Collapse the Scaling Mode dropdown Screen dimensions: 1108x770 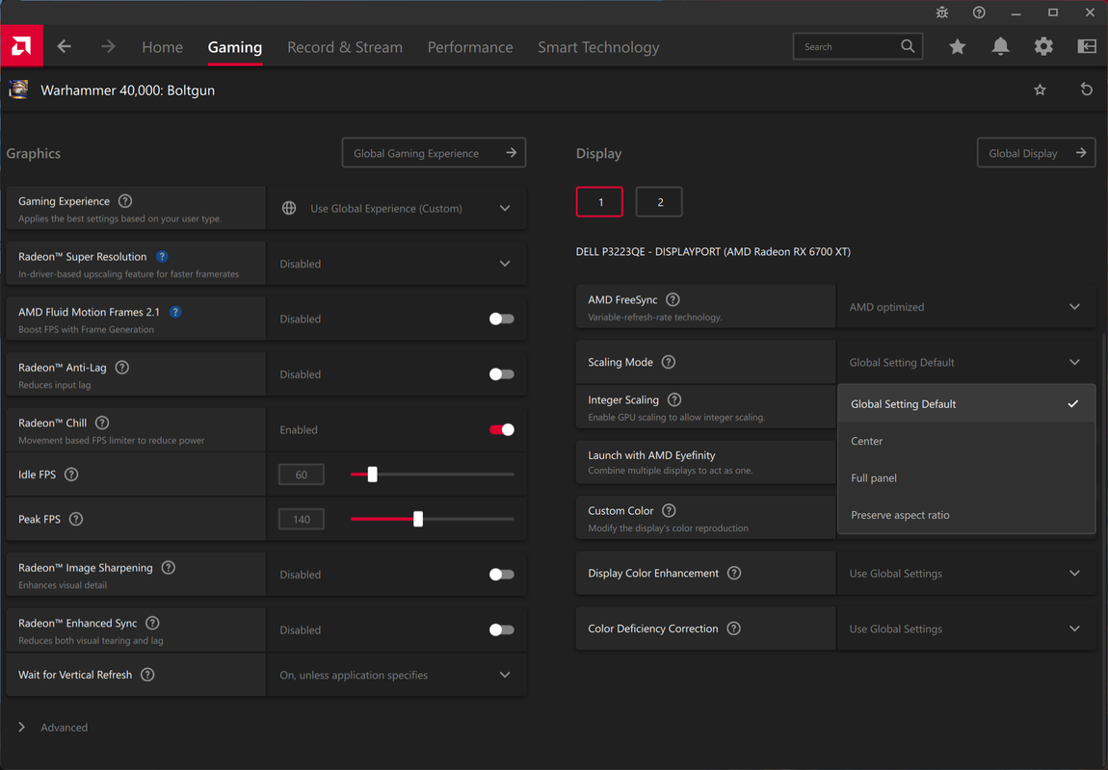(x=966, y=362)
